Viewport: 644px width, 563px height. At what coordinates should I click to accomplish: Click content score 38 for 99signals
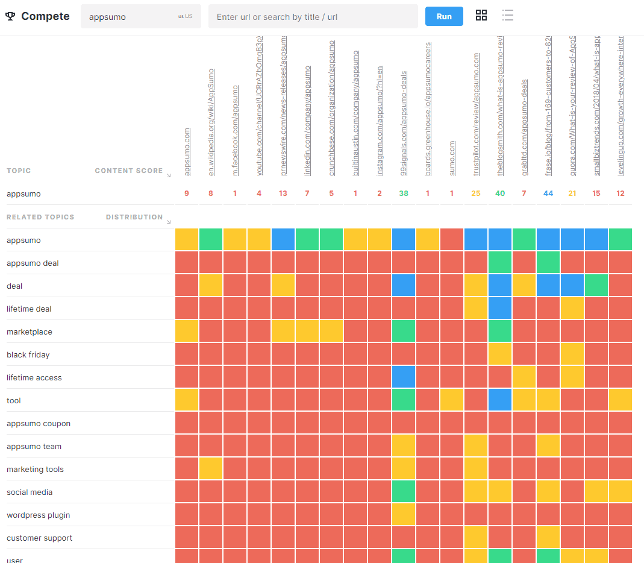click(404, 193)
